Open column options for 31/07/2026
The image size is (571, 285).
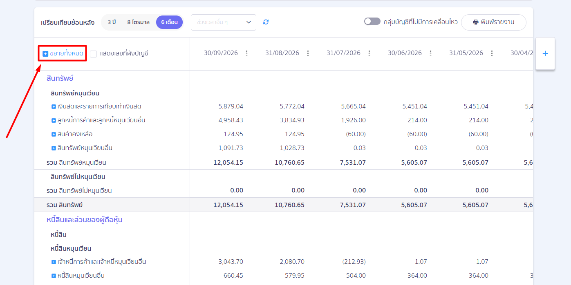[369, 53]
